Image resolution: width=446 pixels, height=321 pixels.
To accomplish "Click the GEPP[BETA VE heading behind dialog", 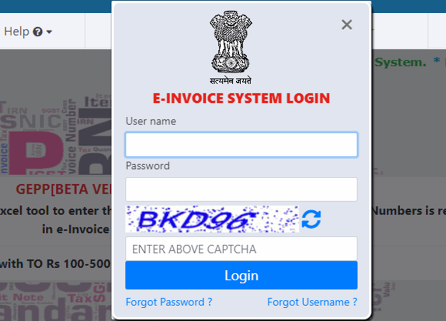I will coord(64,189).
